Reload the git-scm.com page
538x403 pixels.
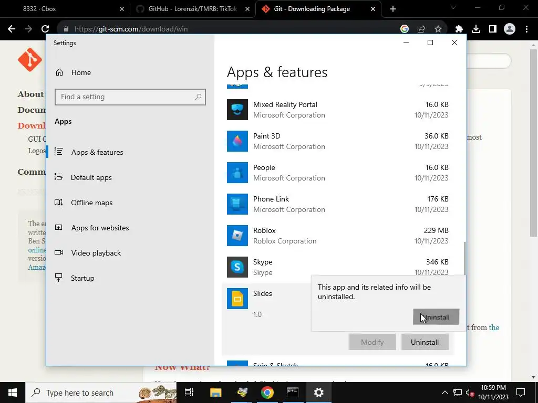click(45, 29)
